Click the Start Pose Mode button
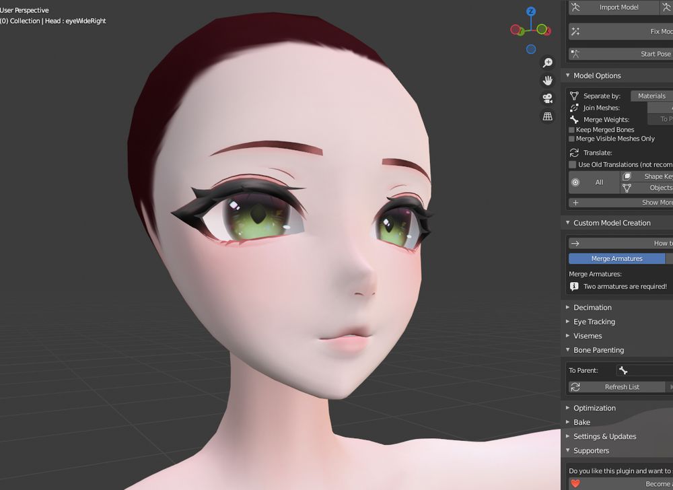 coord(621,54)
